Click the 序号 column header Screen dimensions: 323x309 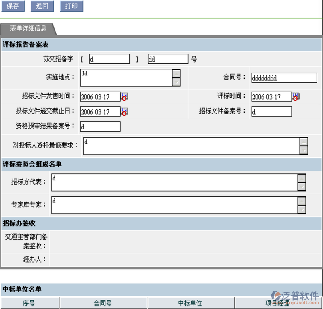click(29, 303)
